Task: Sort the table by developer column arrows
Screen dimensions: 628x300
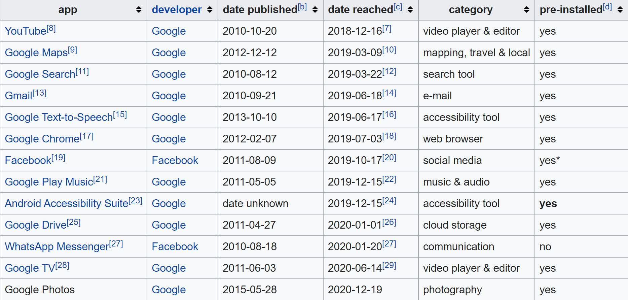Action: click(x=210, y=10)
